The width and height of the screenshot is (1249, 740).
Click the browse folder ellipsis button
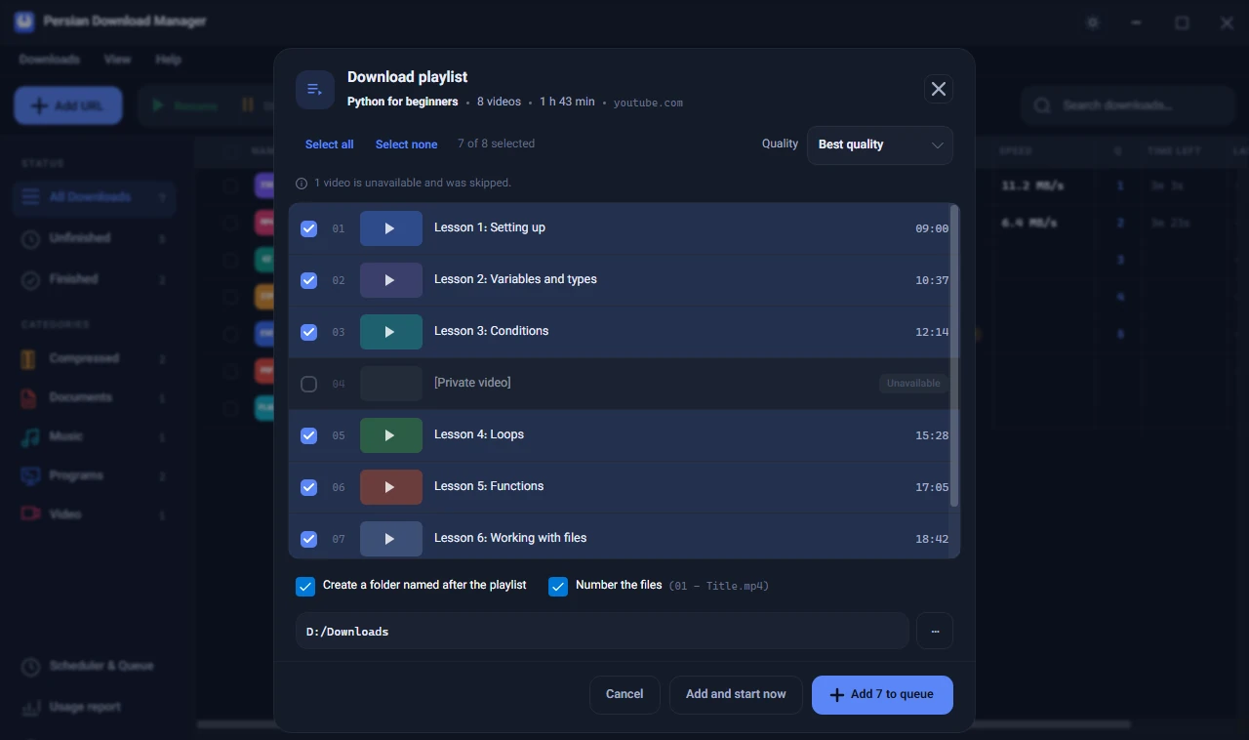pyautogui.click(x=935, y=632)
